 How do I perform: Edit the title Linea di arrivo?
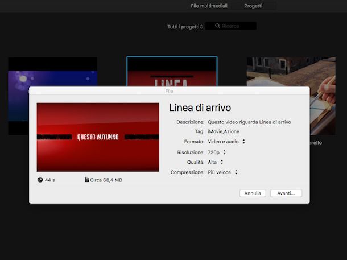pyautogui.click(x=200, y=108)
